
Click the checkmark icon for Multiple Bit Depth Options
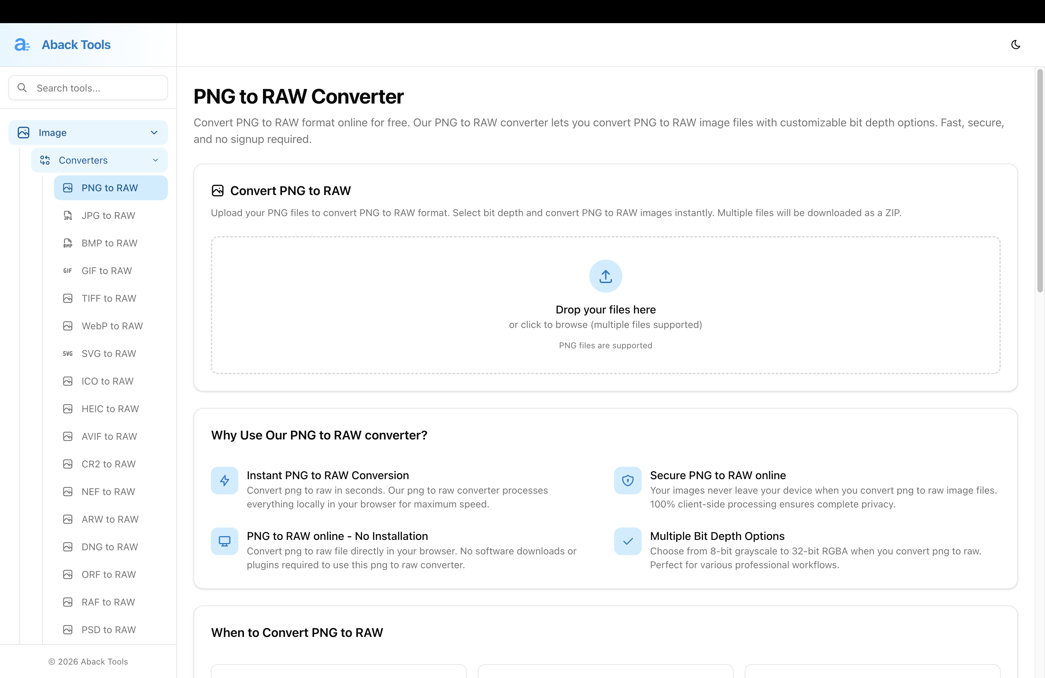pos(628,541)
